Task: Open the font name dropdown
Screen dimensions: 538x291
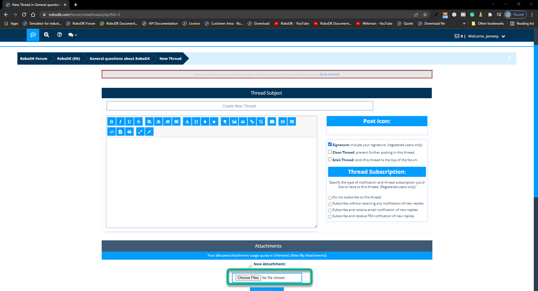Action: click(187, 122)
